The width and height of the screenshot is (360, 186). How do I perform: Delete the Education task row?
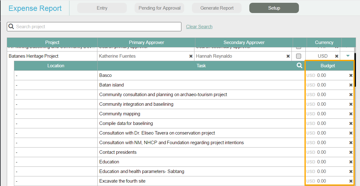pyautogui.click(x=351, y=162)
